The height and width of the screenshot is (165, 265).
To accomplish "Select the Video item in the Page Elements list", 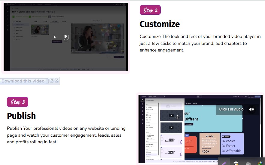I will pyautogui.click(x=149, y=154).
